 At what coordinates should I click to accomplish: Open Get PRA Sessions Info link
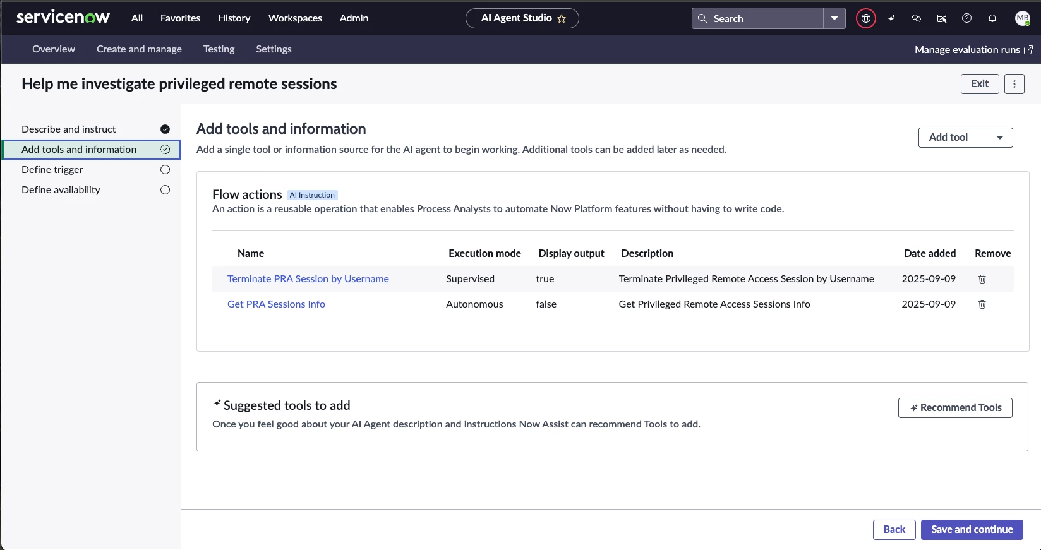pos(276,304)
